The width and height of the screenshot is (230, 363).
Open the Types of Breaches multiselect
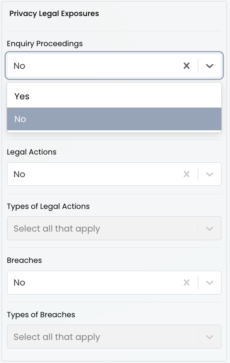98,336
